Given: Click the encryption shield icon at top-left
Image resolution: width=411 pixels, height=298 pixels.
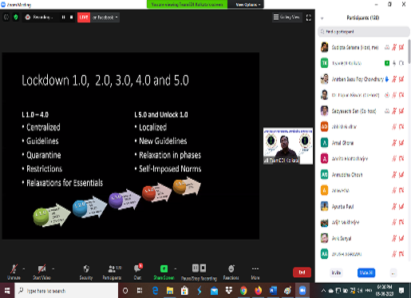Looking at the screenshot, I should [x=16, y=18].
